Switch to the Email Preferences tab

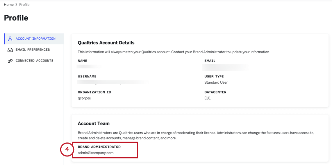point(32,50)
